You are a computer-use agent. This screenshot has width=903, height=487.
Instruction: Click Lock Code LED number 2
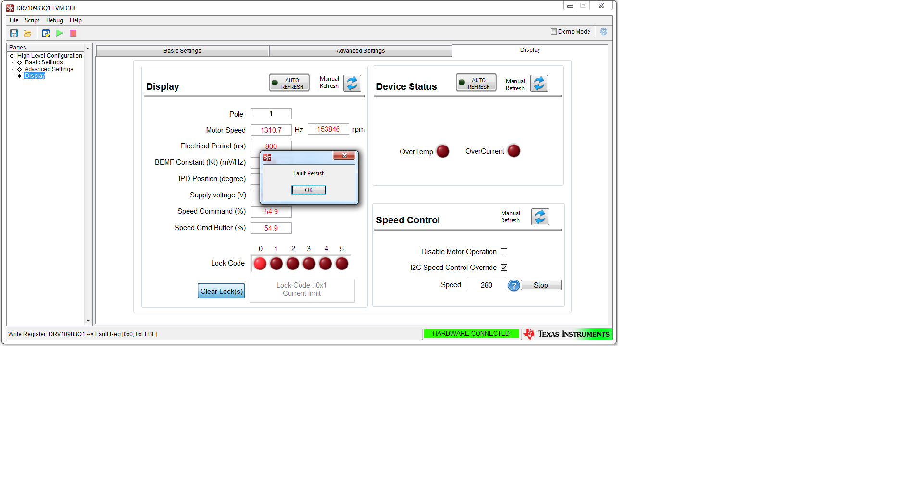click(x=293, y=264)
